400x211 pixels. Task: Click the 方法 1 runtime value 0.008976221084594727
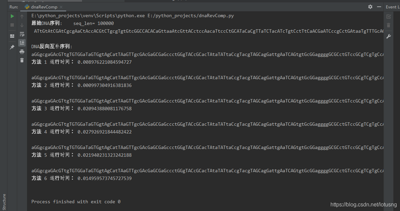click(105, 62)
